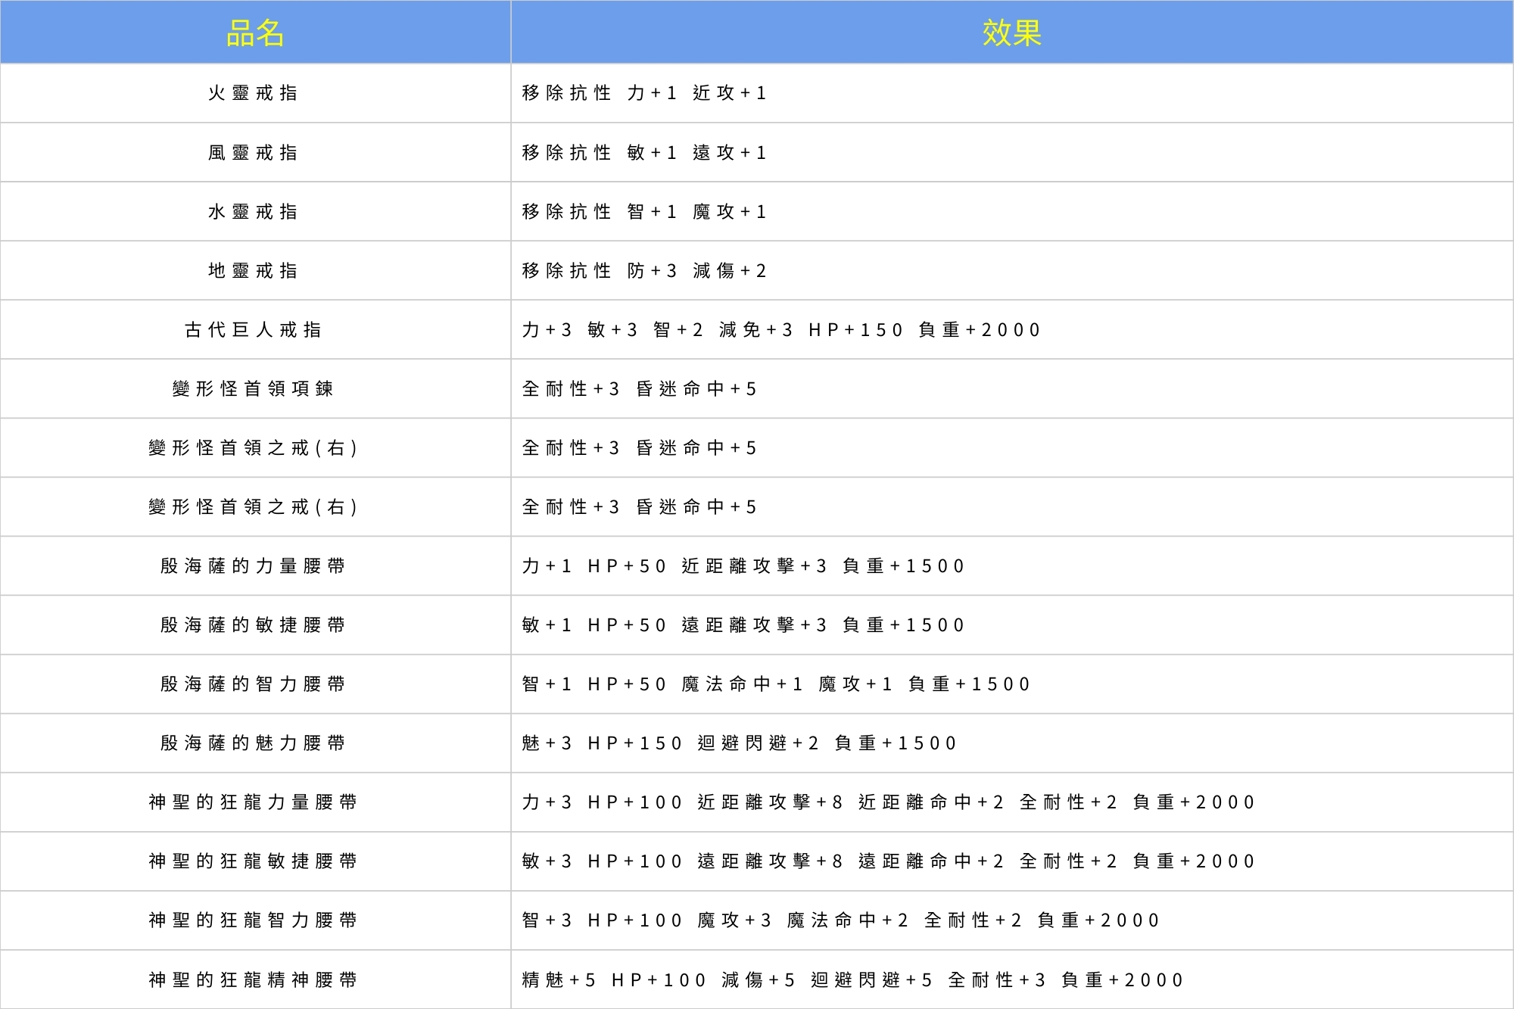Viewport: 1514px width, 1009px height.
Task: Select the 風靈戒指 item name
Action: click(x=255, y=152)
